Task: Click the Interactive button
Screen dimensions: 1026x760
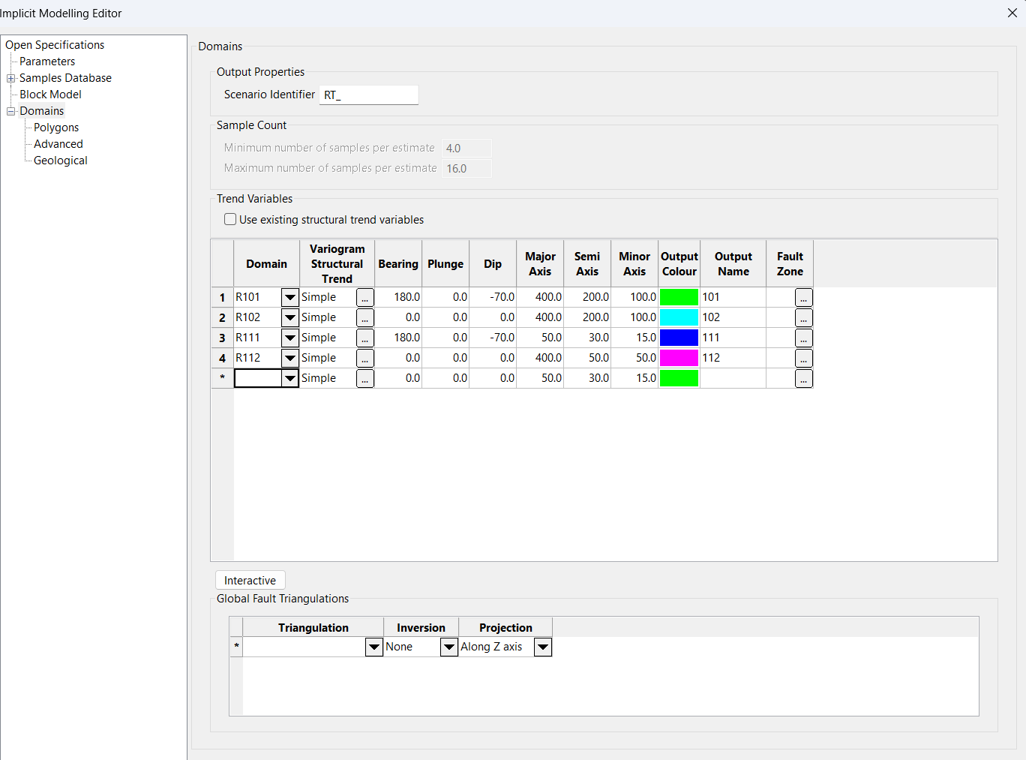Action: click(250, 581)
